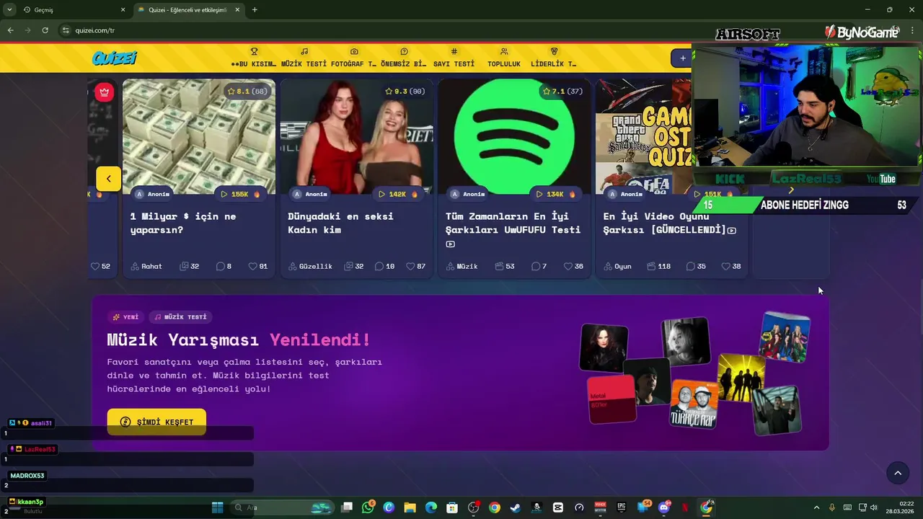Click the Quizei logo in the header
The width and height of the screenshot is (923, 519).
pyautogui.click(x=114, y=58)
